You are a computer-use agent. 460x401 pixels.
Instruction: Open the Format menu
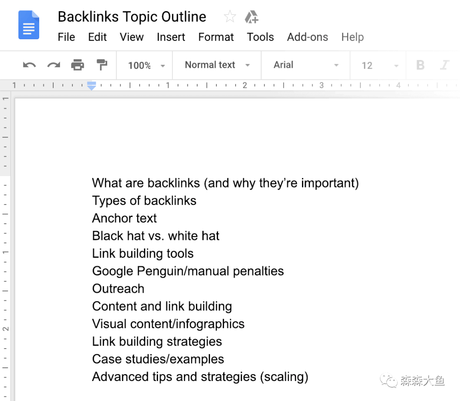(x=216, y=37)
